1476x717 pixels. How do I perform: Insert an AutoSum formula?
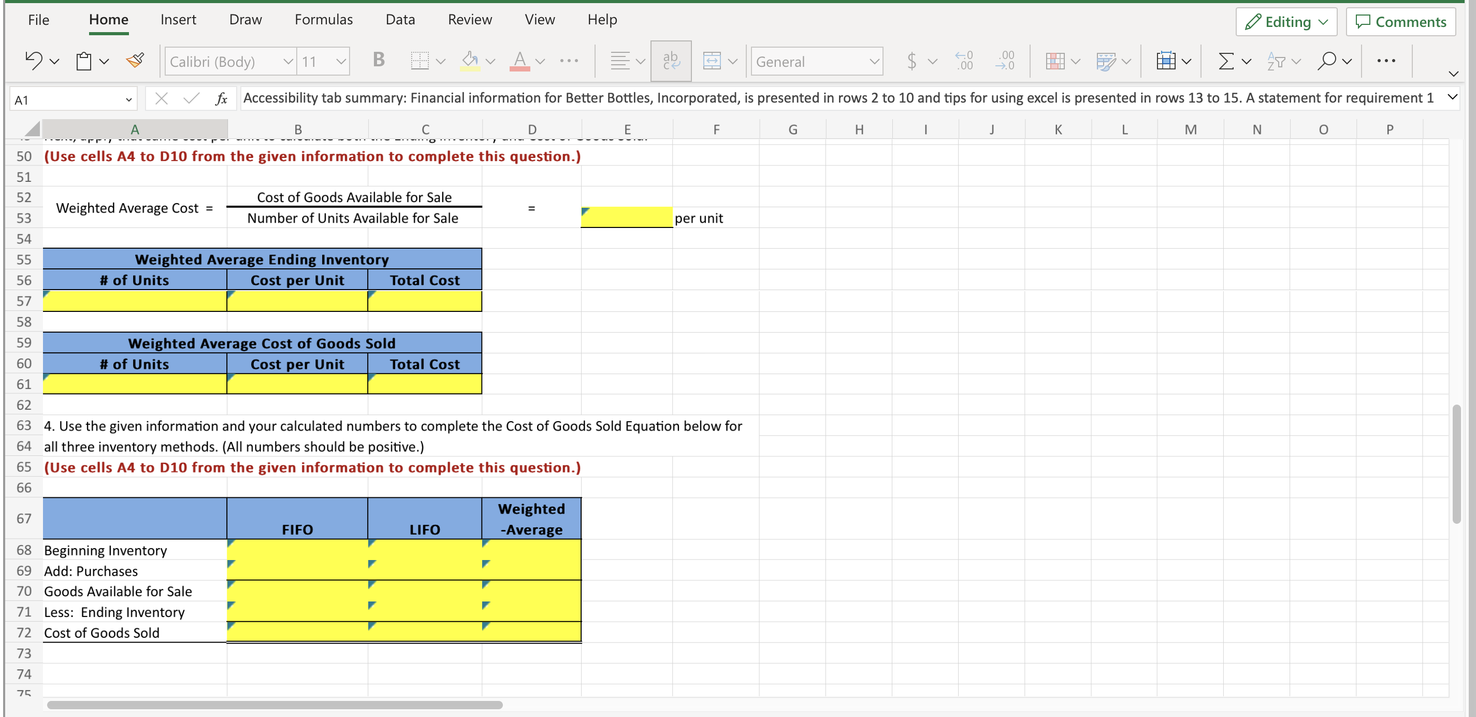(1226, 61)
